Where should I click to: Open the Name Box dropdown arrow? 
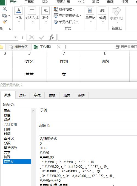(x=16, y=37)
